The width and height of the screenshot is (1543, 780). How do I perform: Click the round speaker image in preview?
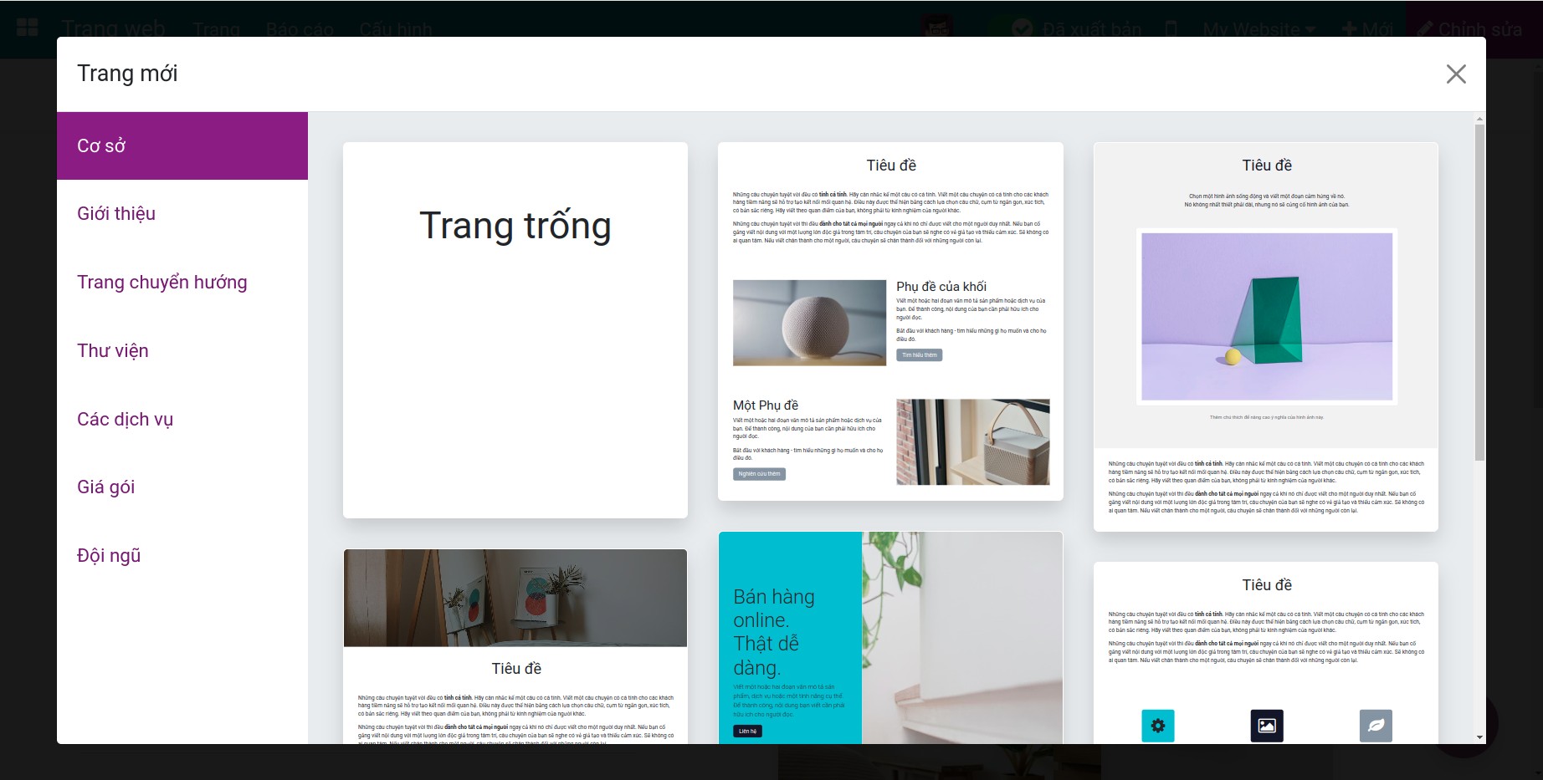click(x=809, y=323)
